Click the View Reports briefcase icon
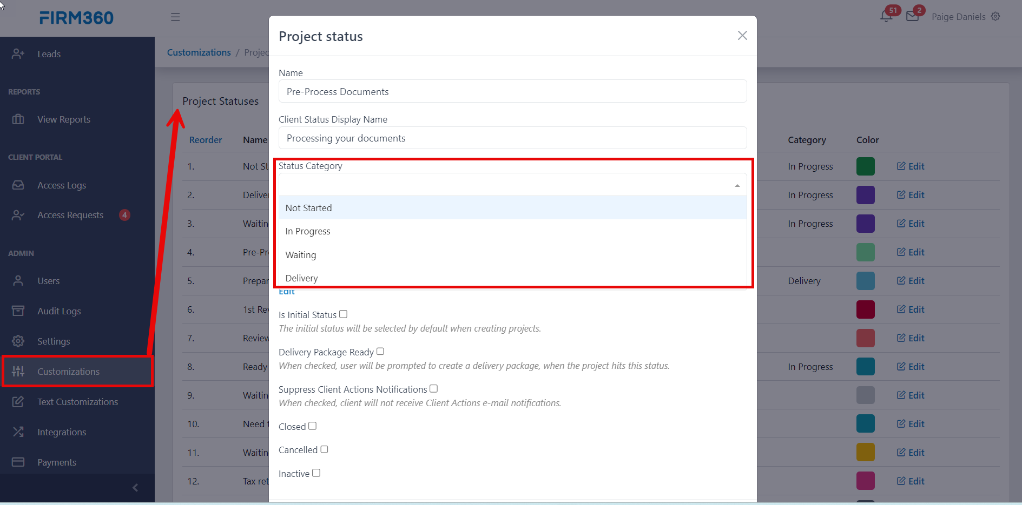Screen dimensions: 1022x505 [x=18, y=119]
